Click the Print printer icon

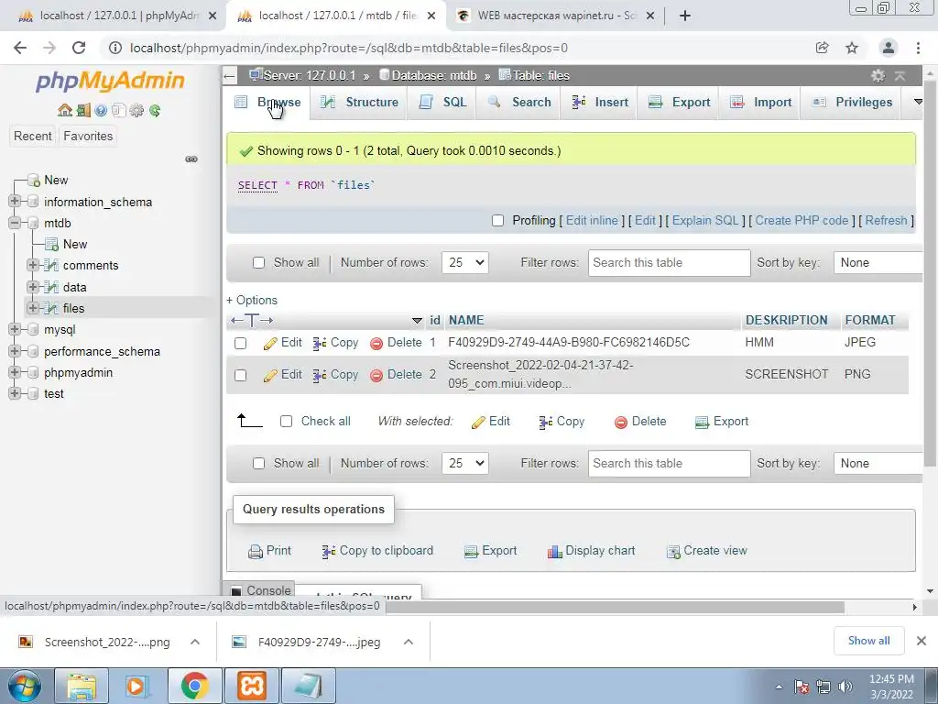[256, 551]
